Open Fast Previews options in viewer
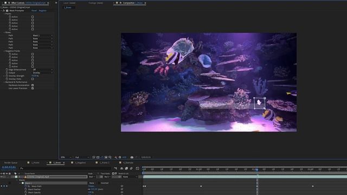The height and width of the screenshot is (195, 347). coord(94,157)
